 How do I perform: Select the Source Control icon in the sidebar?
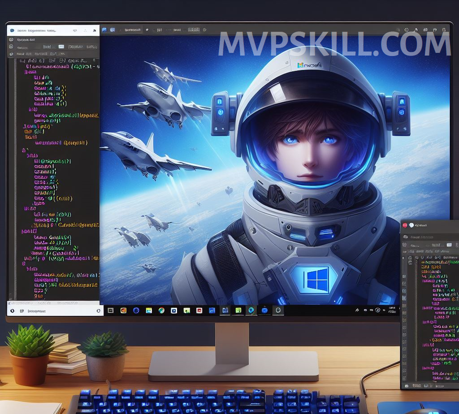point(12,54)
